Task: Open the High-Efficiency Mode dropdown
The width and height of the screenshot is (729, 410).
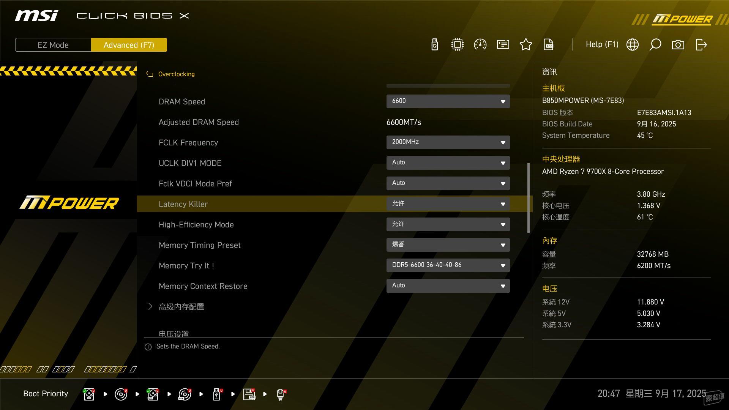Action: (448, 224)
